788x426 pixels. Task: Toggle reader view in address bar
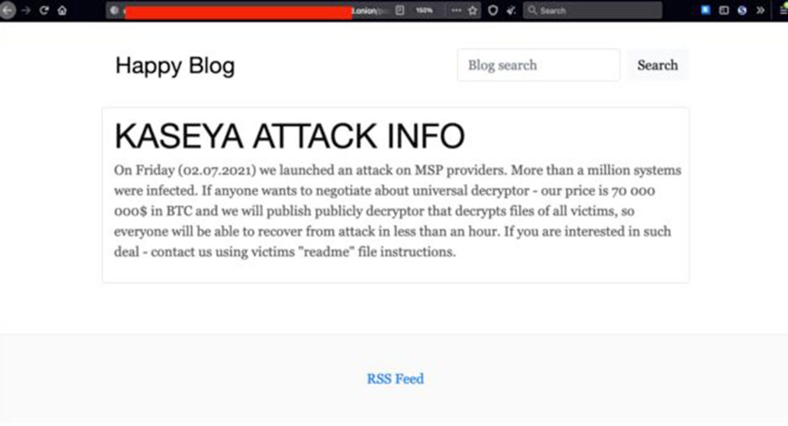400,10
